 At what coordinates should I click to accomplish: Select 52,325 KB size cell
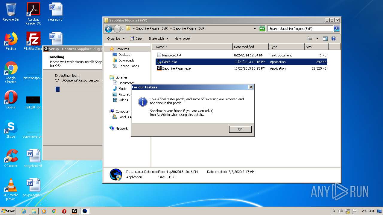tap(319, 68)
